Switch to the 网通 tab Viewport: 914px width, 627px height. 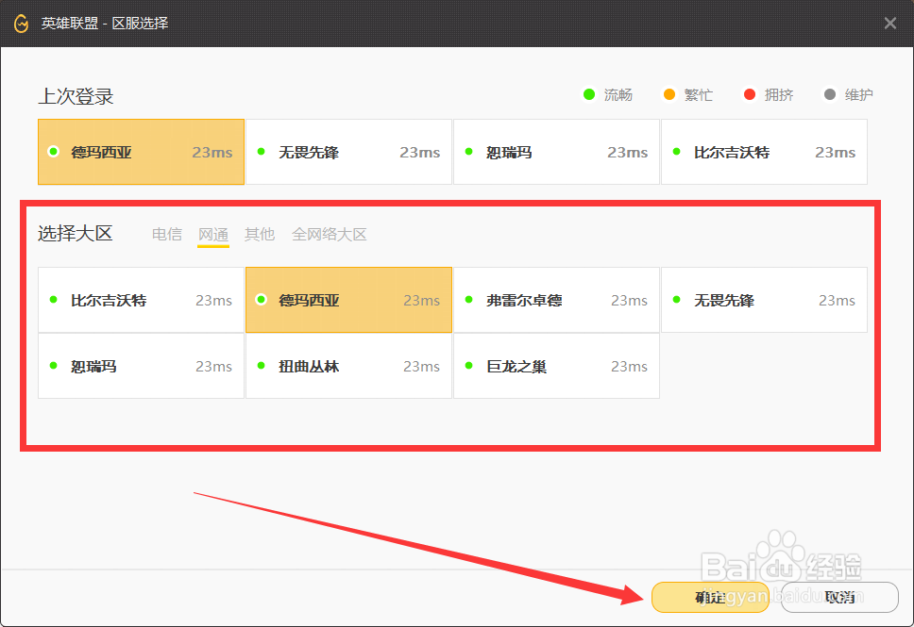tap(212, 234)
